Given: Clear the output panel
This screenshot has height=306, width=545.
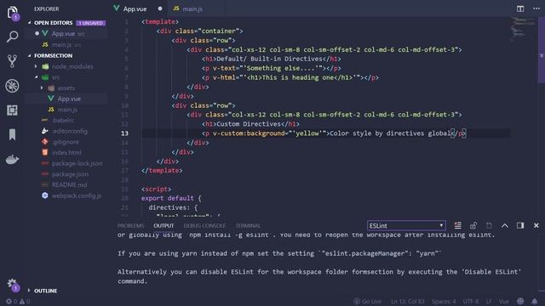Looking at the screenshot, I should point(458,225).
